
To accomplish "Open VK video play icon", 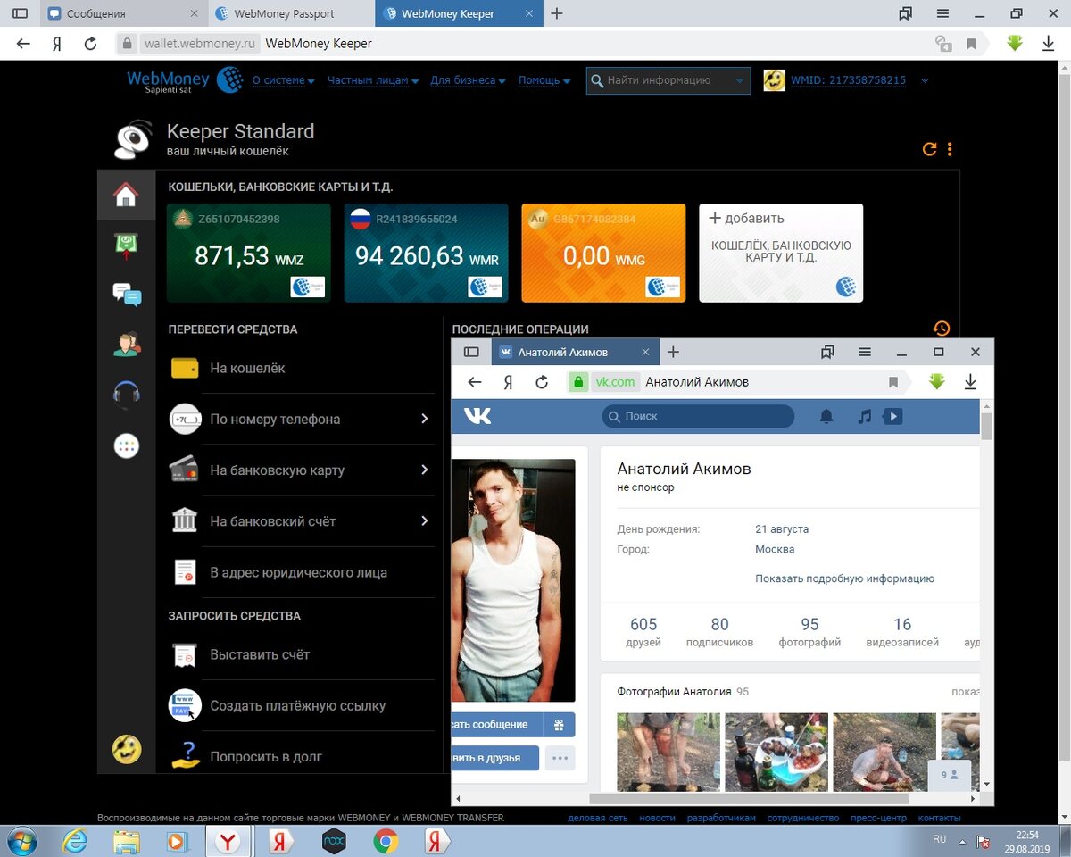I will [x=892, y=416].
